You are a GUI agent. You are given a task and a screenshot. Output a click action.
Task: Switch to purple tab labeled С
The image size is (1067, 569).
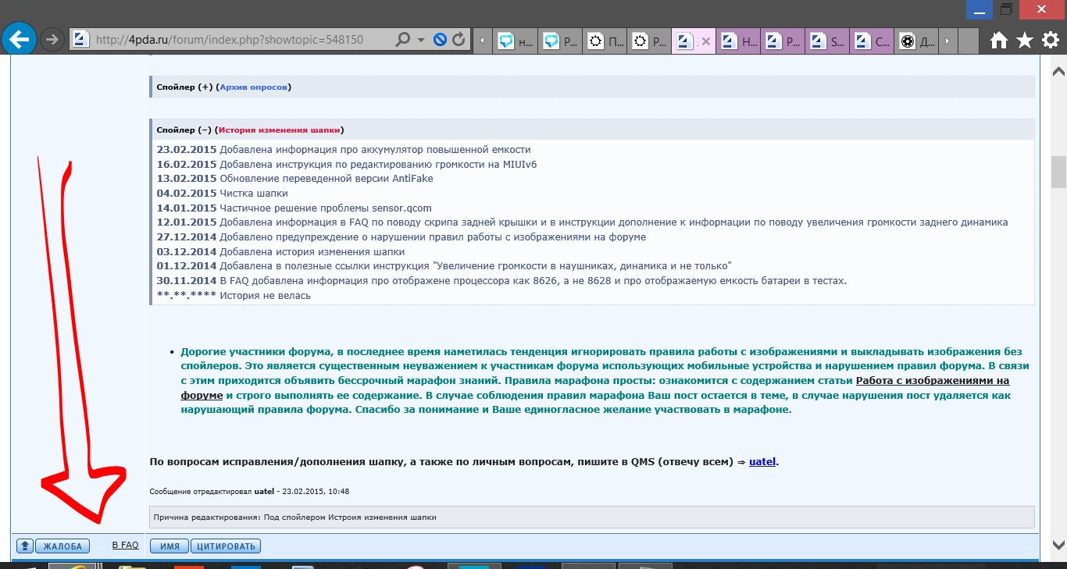point(873,41)
